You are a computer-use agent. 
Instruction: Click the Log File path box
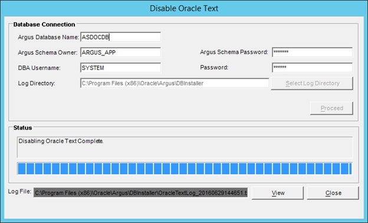tap(140, 193)
